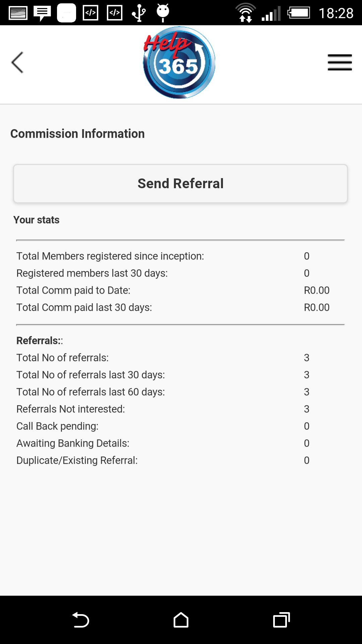Tap the message notification icon

(42, 13)
